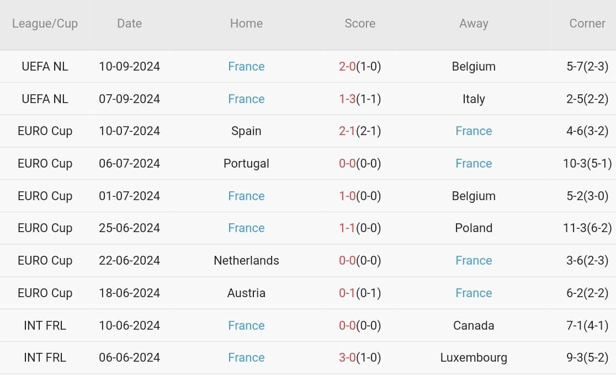Click France link in 10-09-2024 Belgium match

[246, 67]
